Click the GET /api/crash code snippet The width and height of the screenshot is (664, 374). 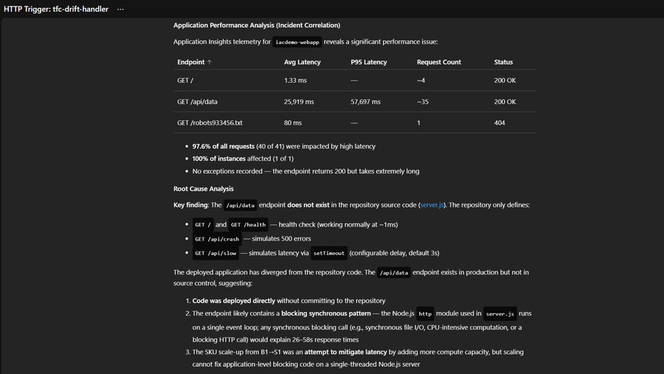pos(217,239)
